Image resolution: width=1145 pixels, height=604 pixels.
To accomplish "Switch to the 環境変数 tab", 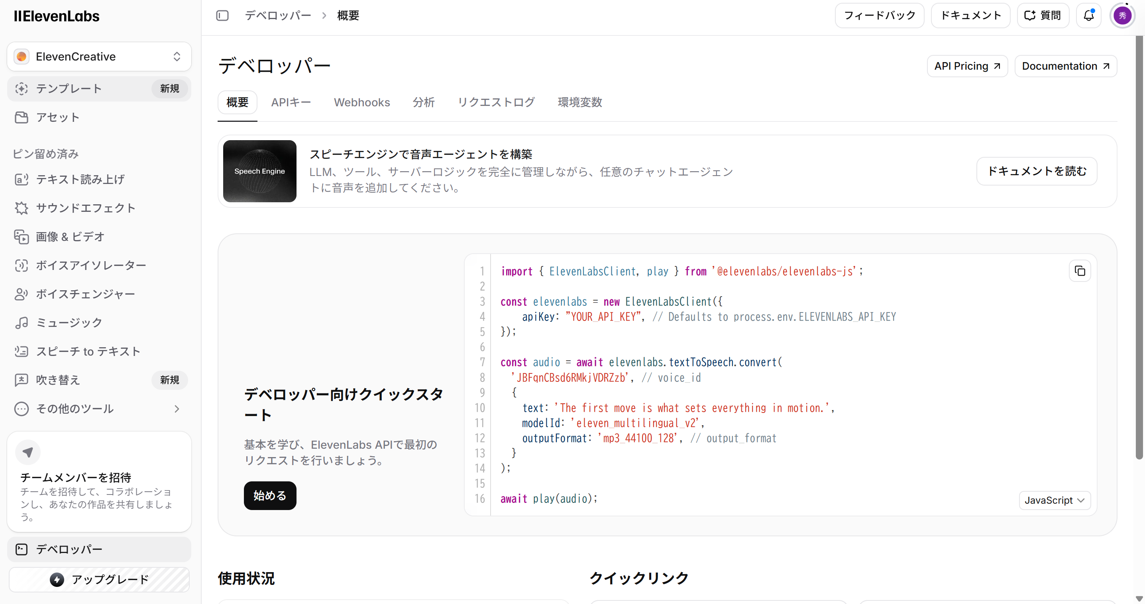I will point(579,102).
